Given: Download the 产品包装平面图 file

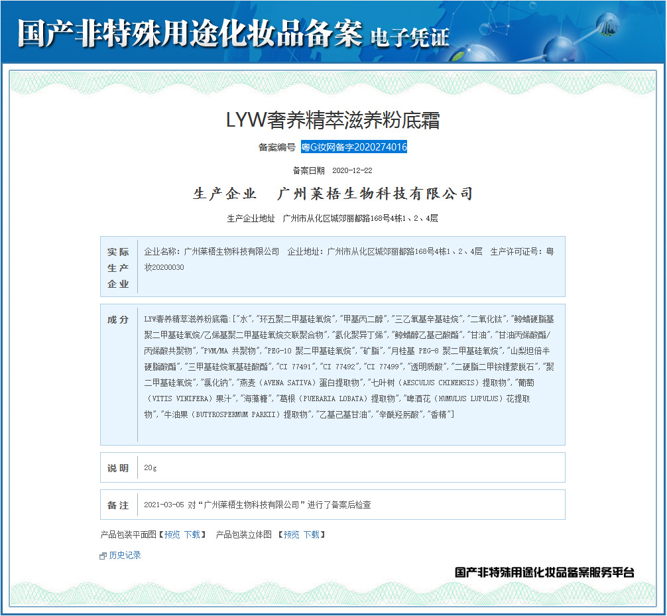Looking at the screenshot, I should pyautogui.click(x=192, y=534).
